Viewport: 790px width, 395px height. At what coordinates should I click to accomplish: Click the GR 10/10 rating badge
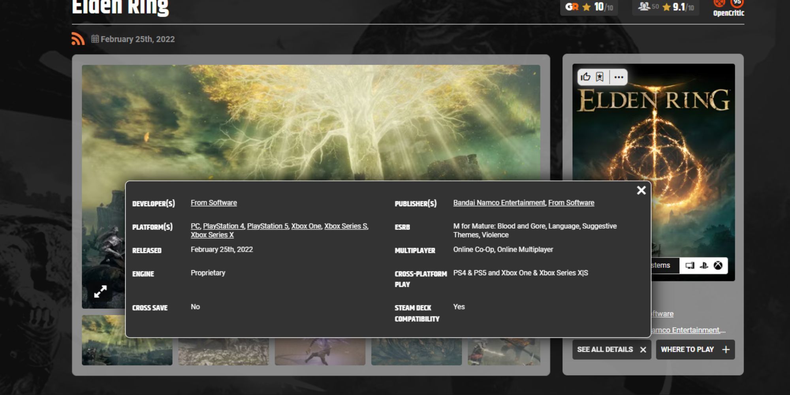(589, 7)
